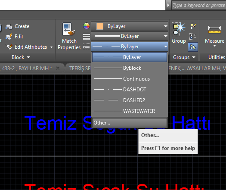The image size is (226, 190).
Task: Close the PAYLLAR MH drawing tab
Action: (58, 68)
